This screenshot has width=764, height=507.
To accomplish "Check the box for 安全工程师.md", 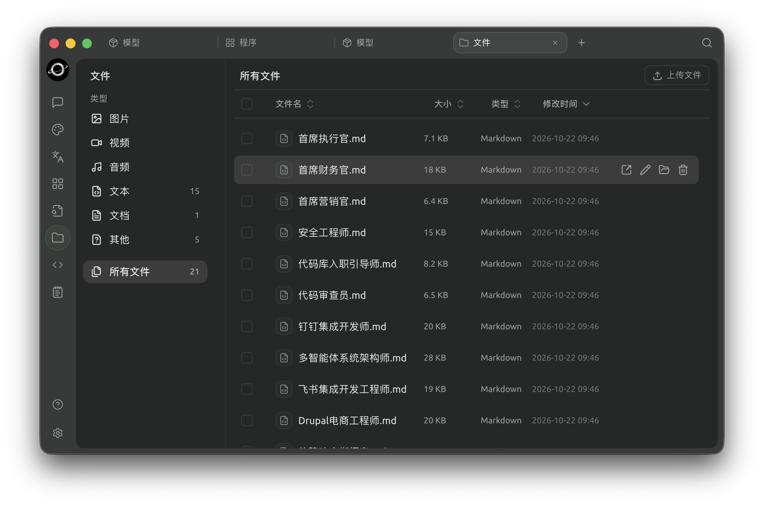I will (247, 232).
